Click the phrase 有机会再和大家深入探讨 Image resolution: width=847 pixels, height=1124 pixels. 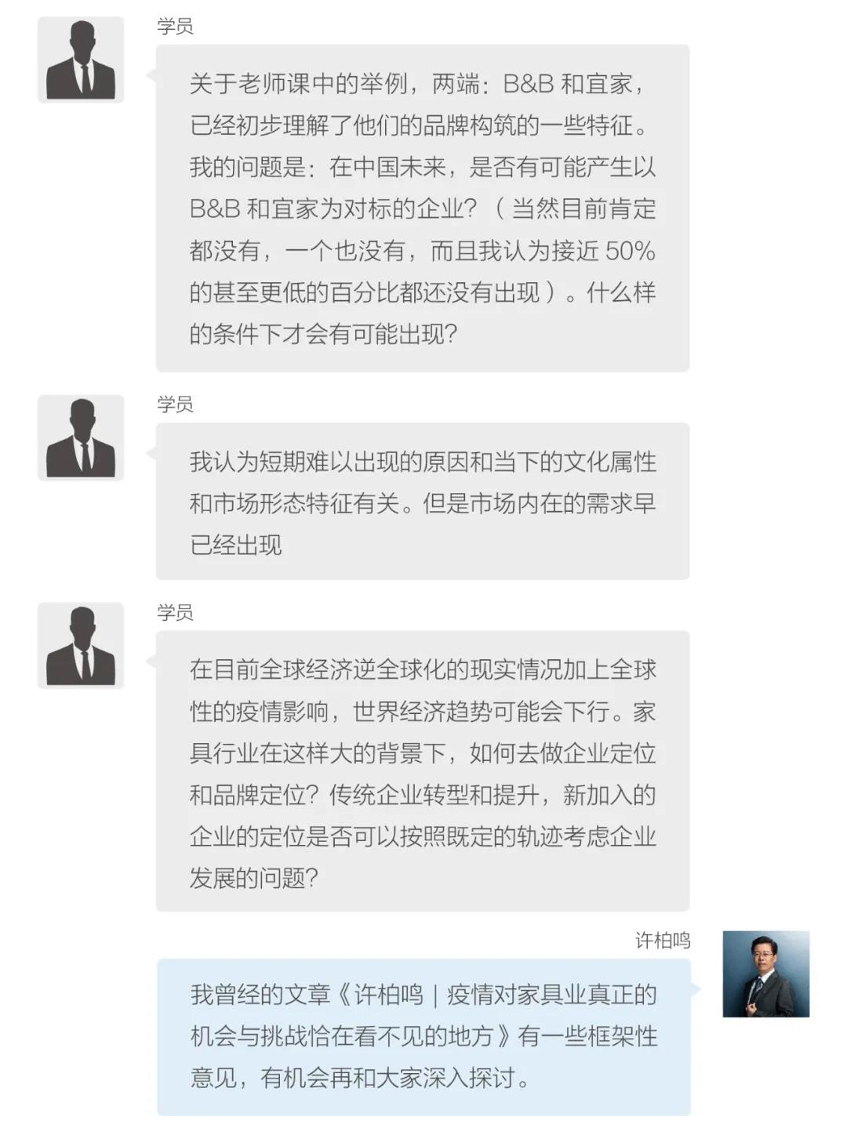point(389,1079)
